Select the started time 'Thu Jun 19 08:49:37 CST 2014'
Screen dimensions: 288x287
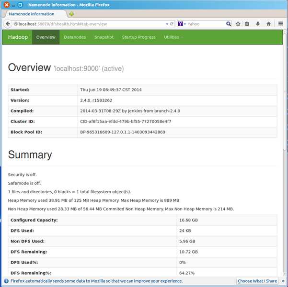[x=111, y=90]
